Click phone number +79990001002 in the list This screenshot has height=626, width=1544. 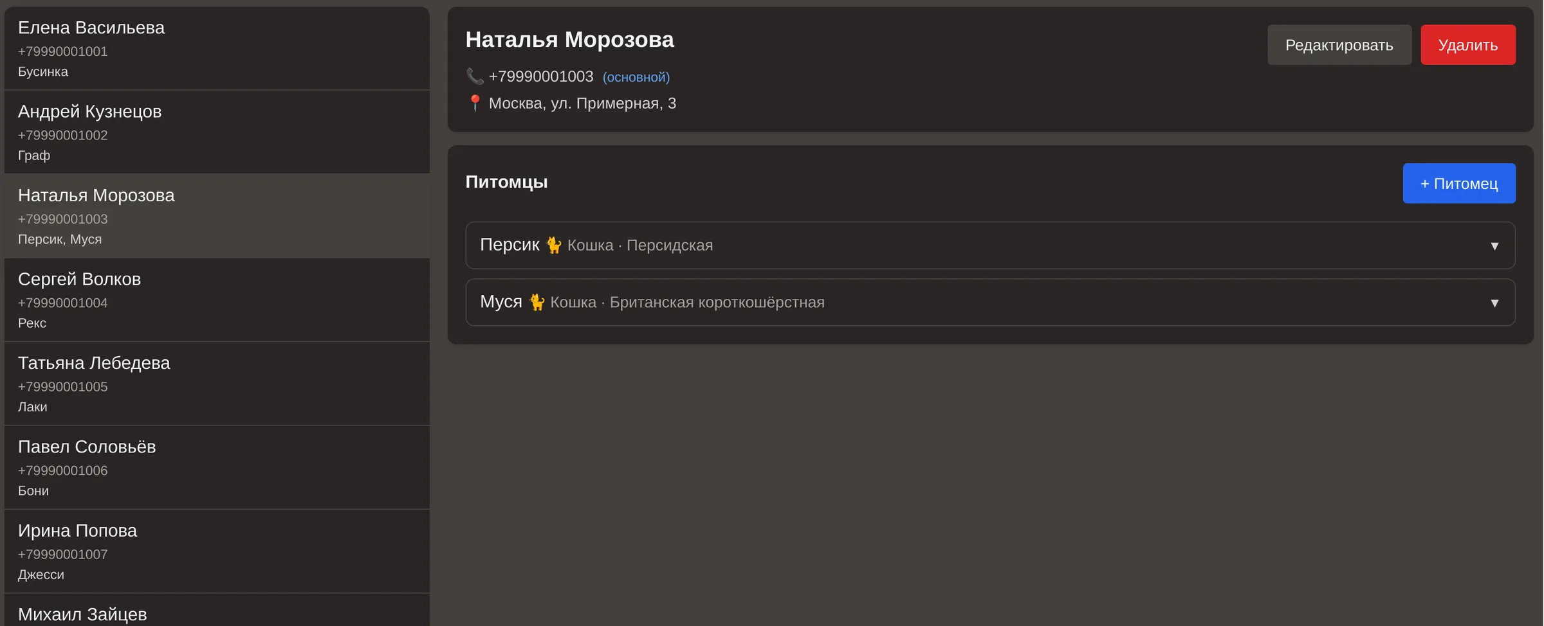click(x=63, y=136)
